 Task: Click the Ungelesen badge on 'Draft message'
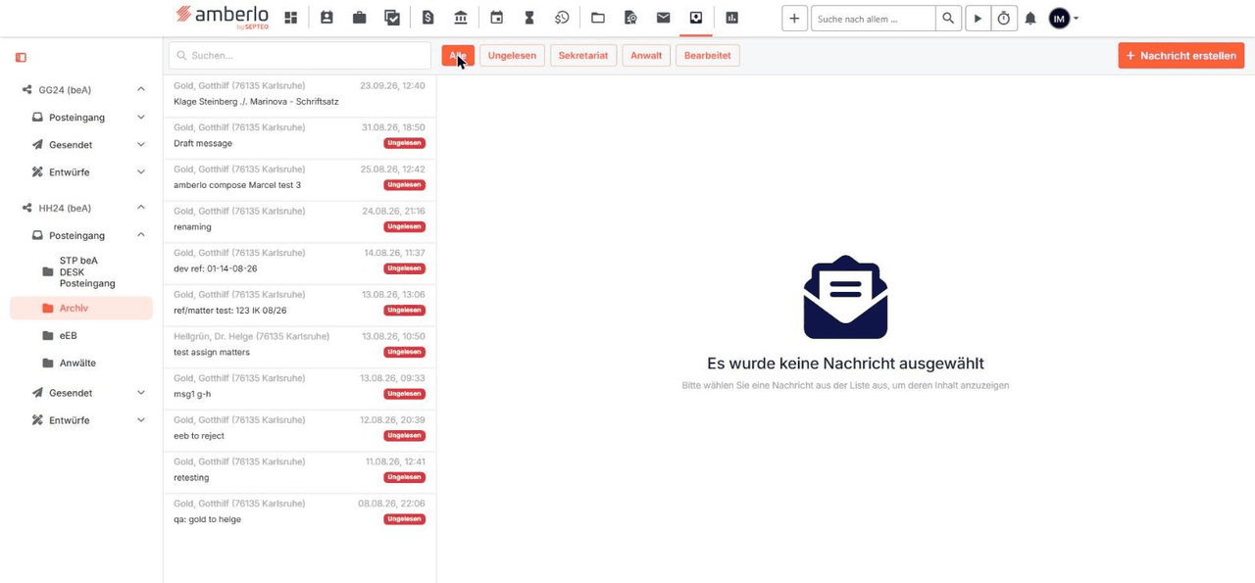point(404,143)
